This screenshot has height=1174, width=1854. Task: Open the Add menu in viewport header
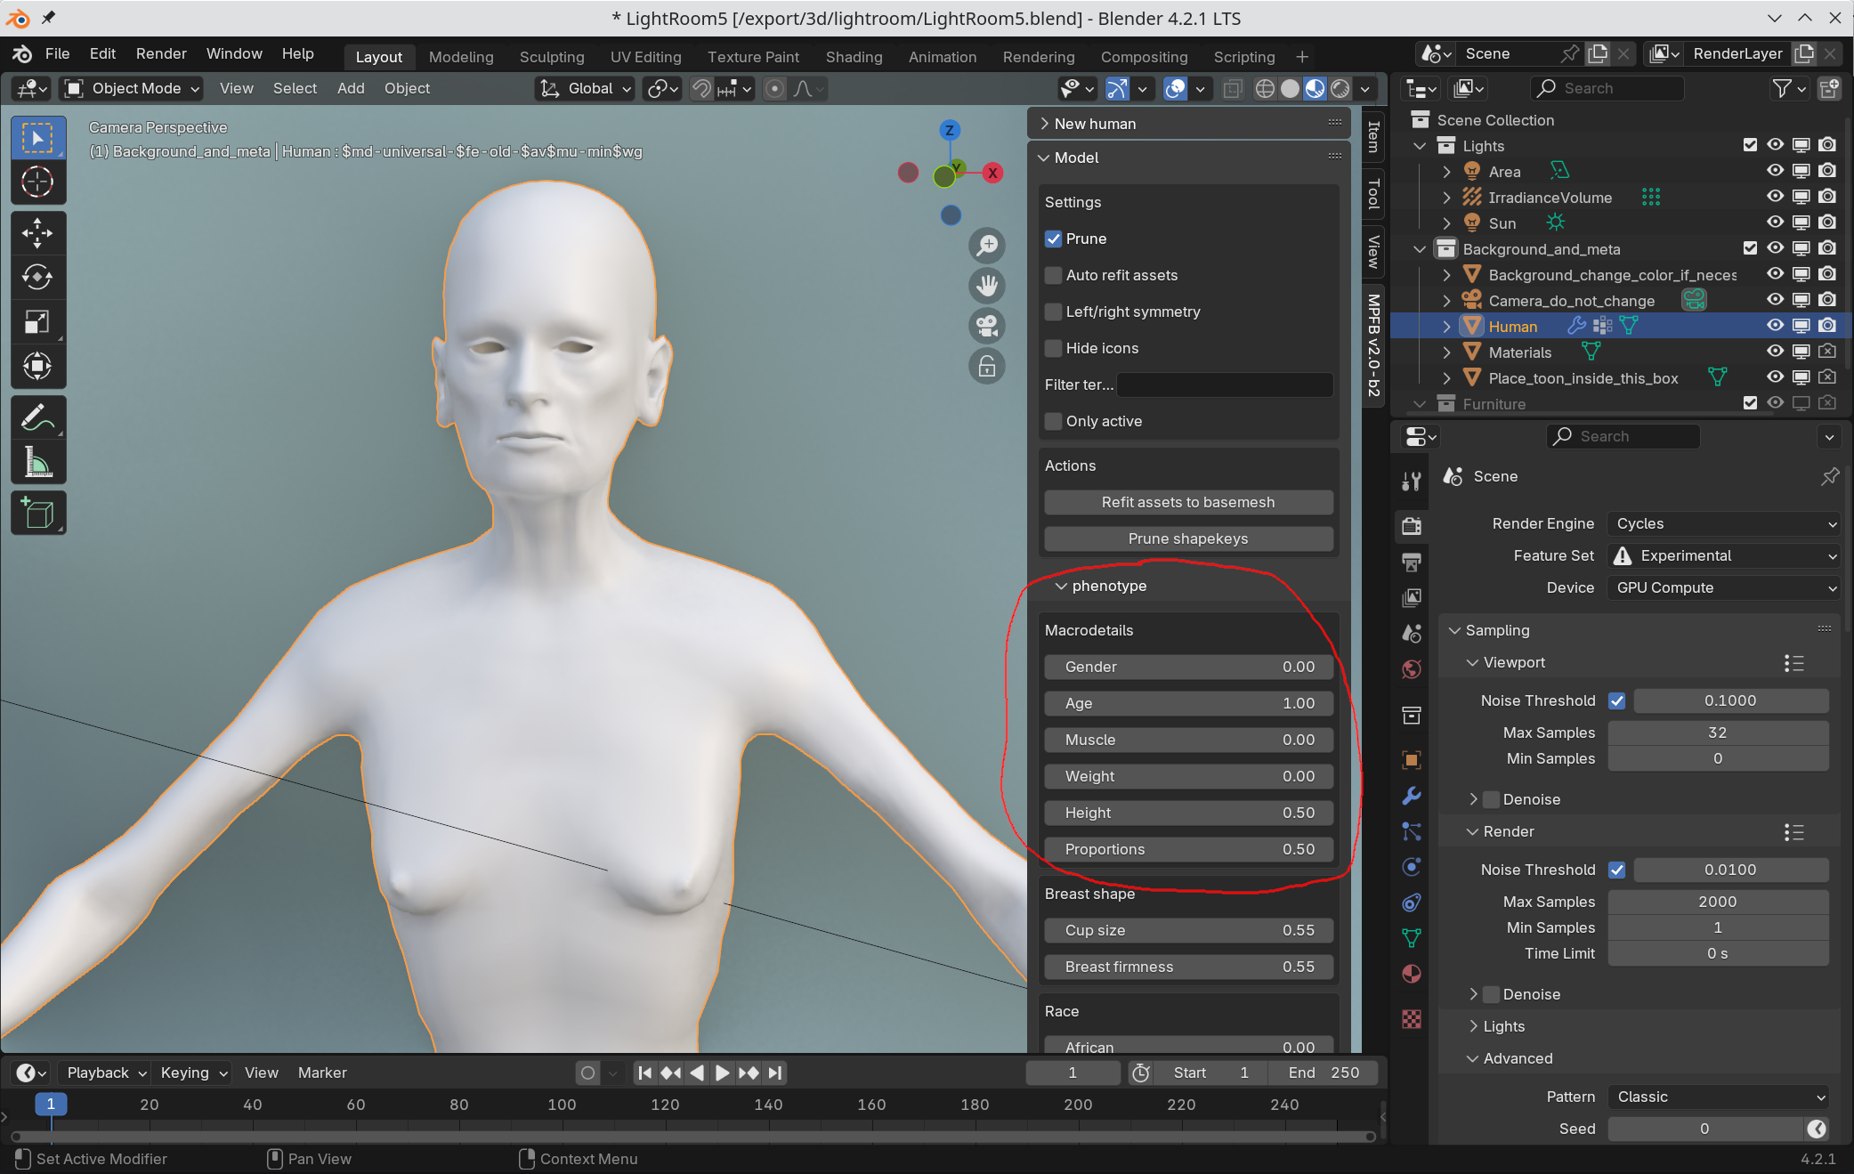351,88
